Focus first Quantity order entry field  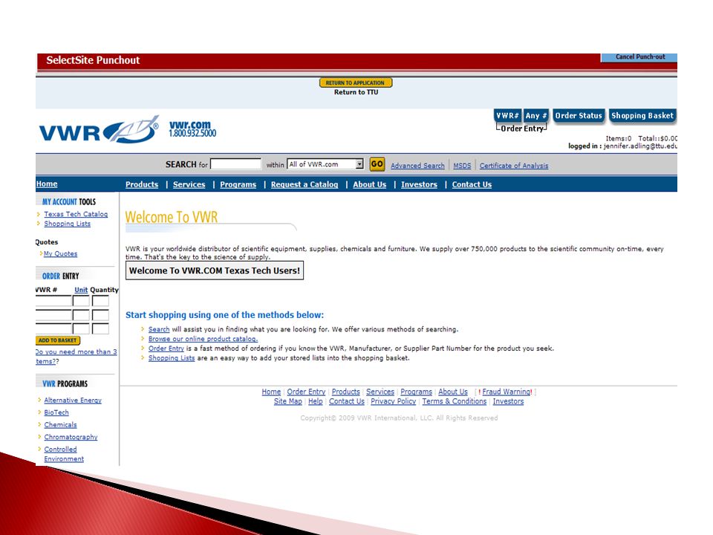(100, 301)
